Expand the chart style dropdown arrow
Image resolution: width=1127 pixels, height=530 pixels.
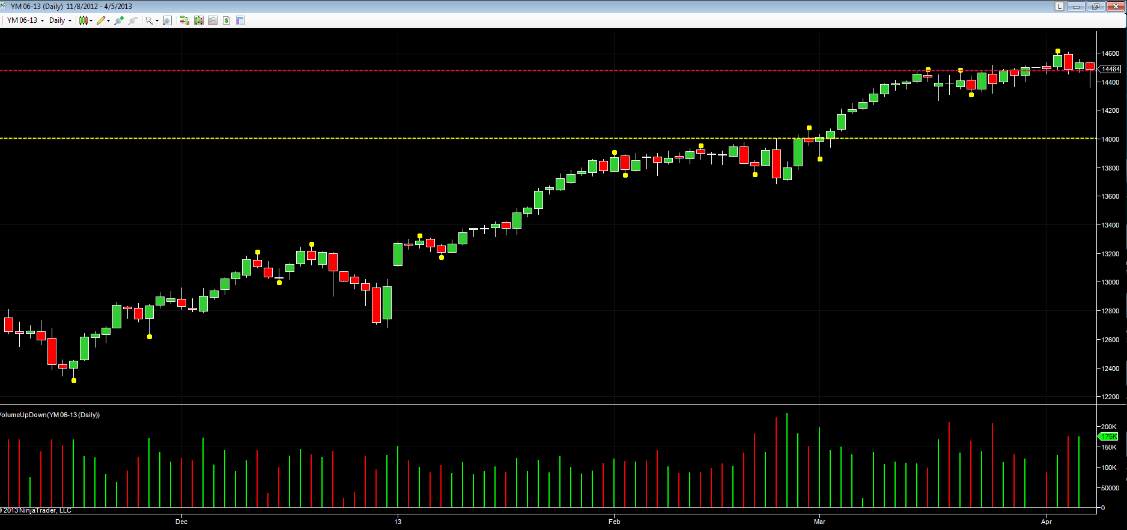coord(91,20)
